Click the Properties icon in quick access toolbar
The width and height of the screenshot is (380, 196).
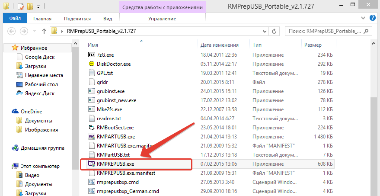point(21,6)
